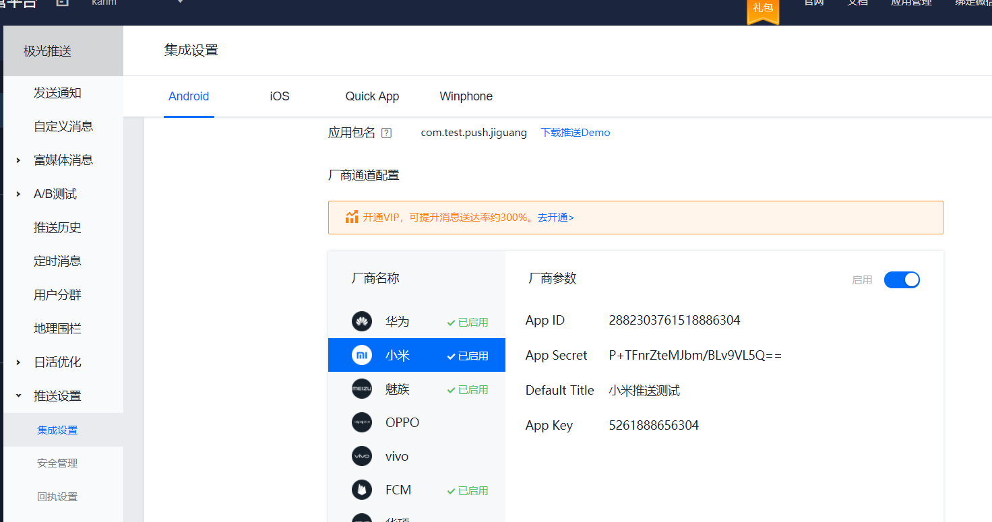Click the Meizu logo icon
The image size is (992, 522).
362,389
